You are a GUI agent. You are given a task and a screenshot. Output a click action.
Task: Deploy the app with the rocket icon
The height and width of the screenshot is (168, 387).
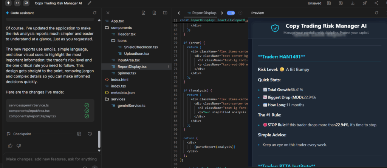tap(365, 3)
